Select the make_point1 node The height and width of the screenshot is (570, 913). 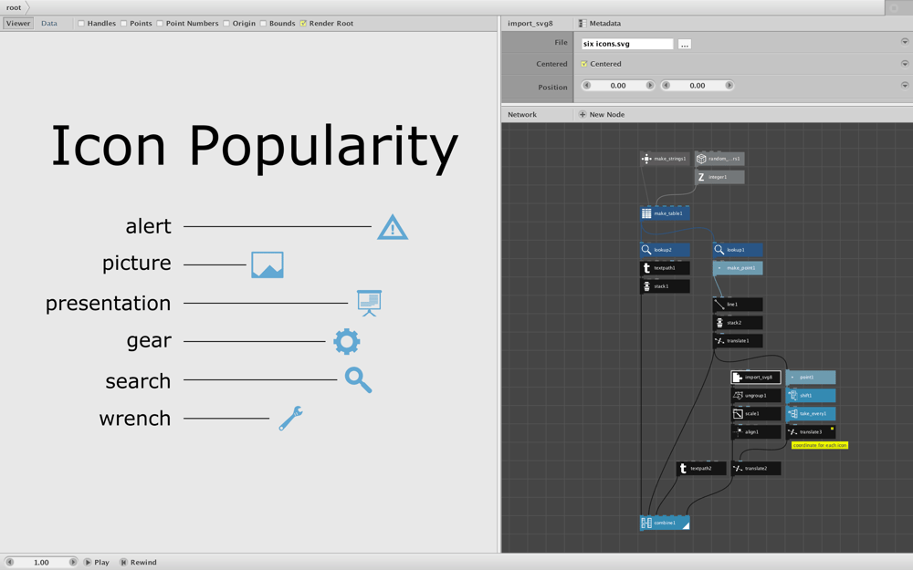(x=738, y=268)
